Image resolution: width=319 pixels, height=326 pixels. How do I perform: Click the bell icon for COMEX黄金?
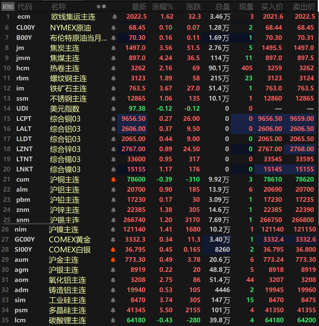point(113,240)
